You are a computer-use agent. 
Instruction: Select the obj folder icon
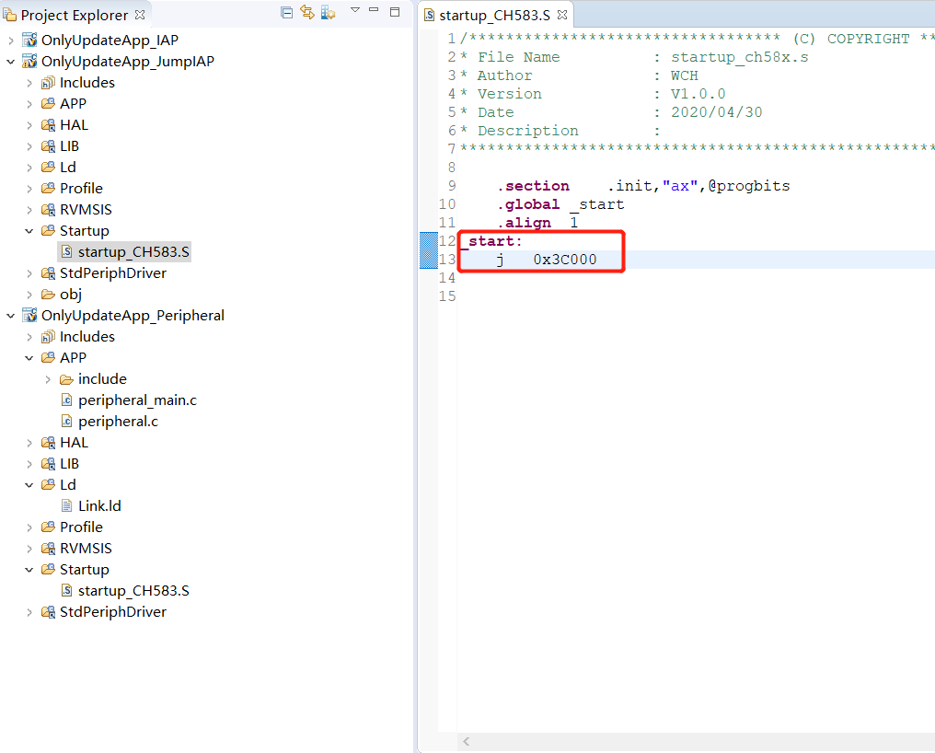pos(48,295)
